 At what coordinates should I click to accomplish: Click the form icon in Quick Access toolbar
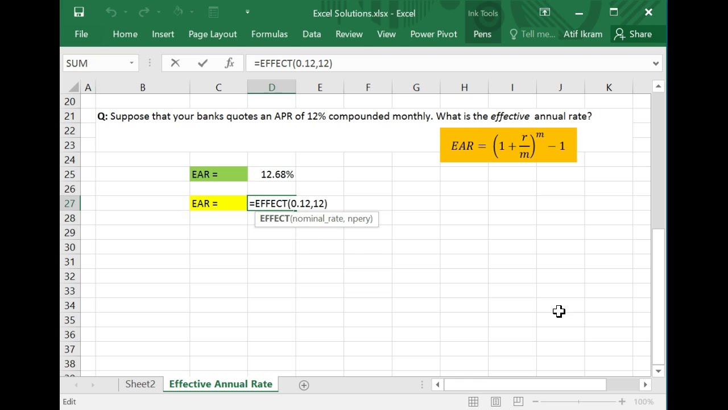(213, 12)
